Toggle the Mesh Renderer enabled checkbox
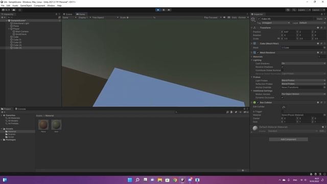This screenshot has width=327, height=184. pos(258,53)
